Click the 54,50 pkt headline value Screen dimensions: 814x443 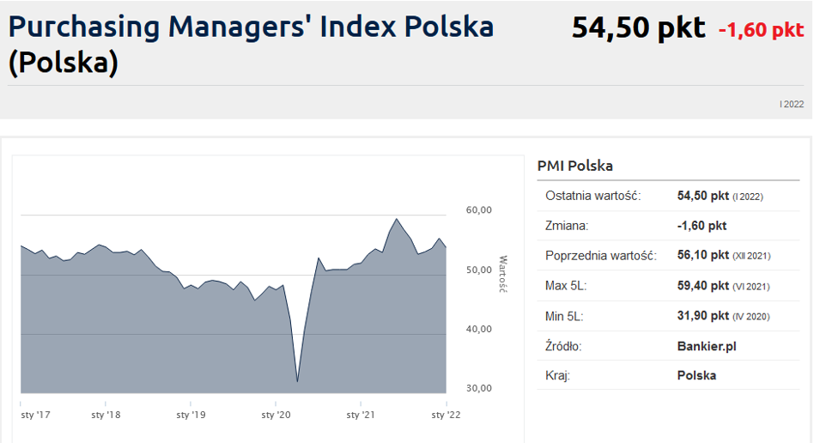point(638,27)
